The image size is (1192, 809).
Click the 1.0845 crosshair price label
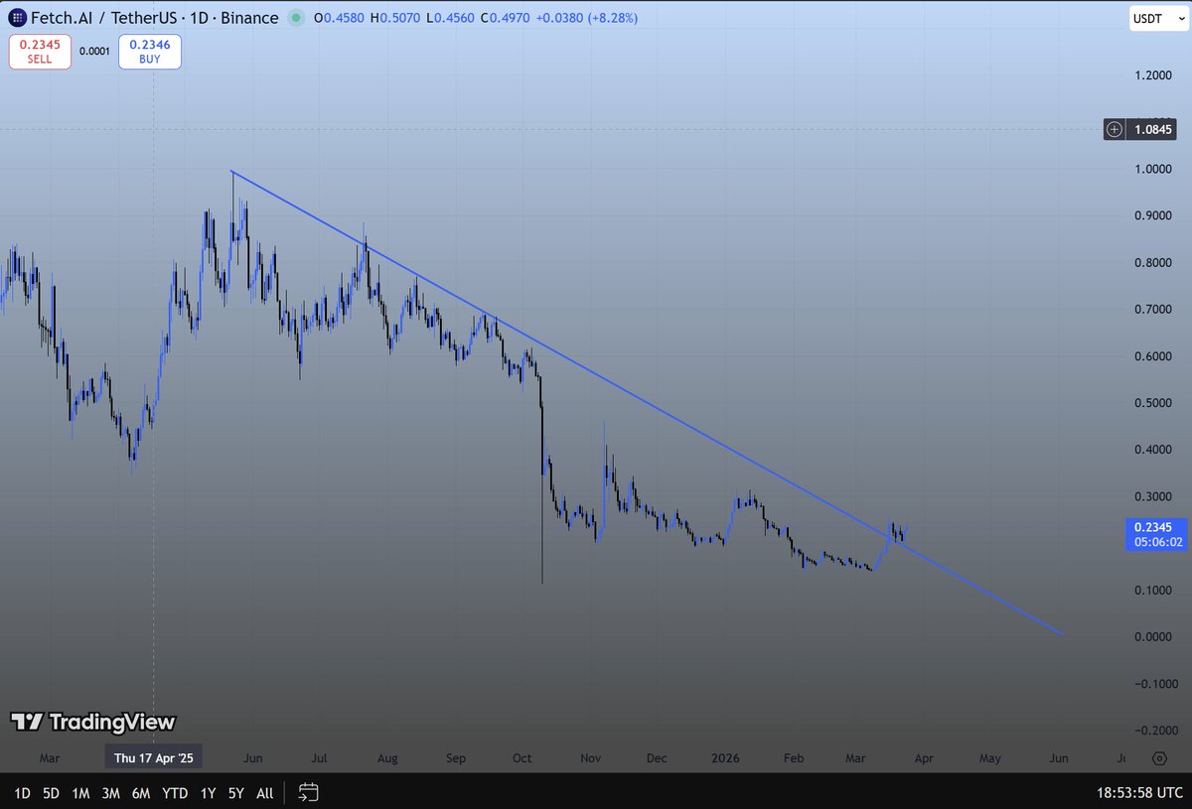coord(1153,129)
